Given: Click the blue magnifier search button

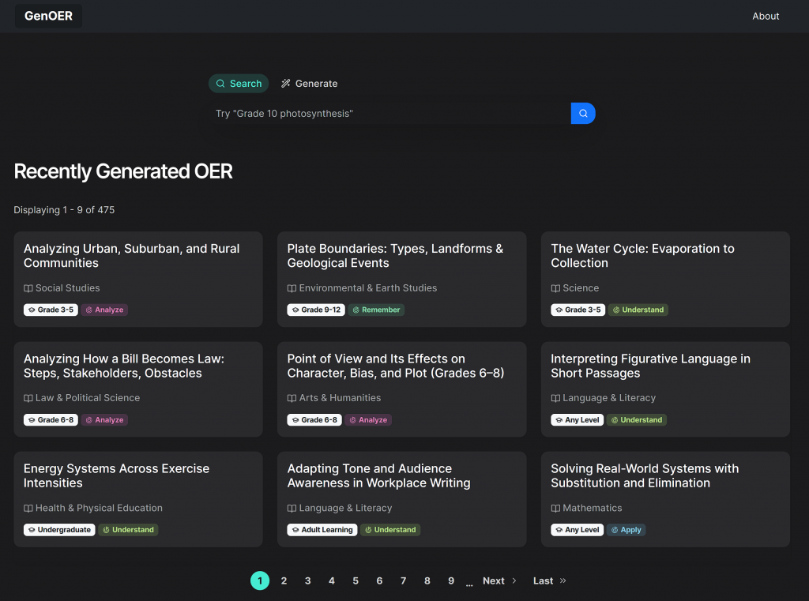Looking at the screenshot, I should click(x=583, y=114).
